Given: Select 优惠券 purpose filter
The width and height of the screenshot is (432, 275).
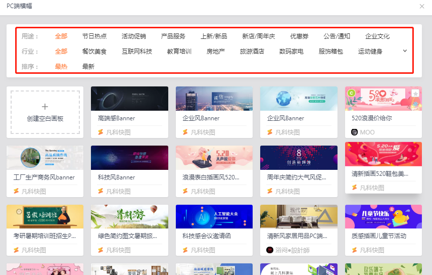Looking at the screenshot, I should click(x=299, y=36).
